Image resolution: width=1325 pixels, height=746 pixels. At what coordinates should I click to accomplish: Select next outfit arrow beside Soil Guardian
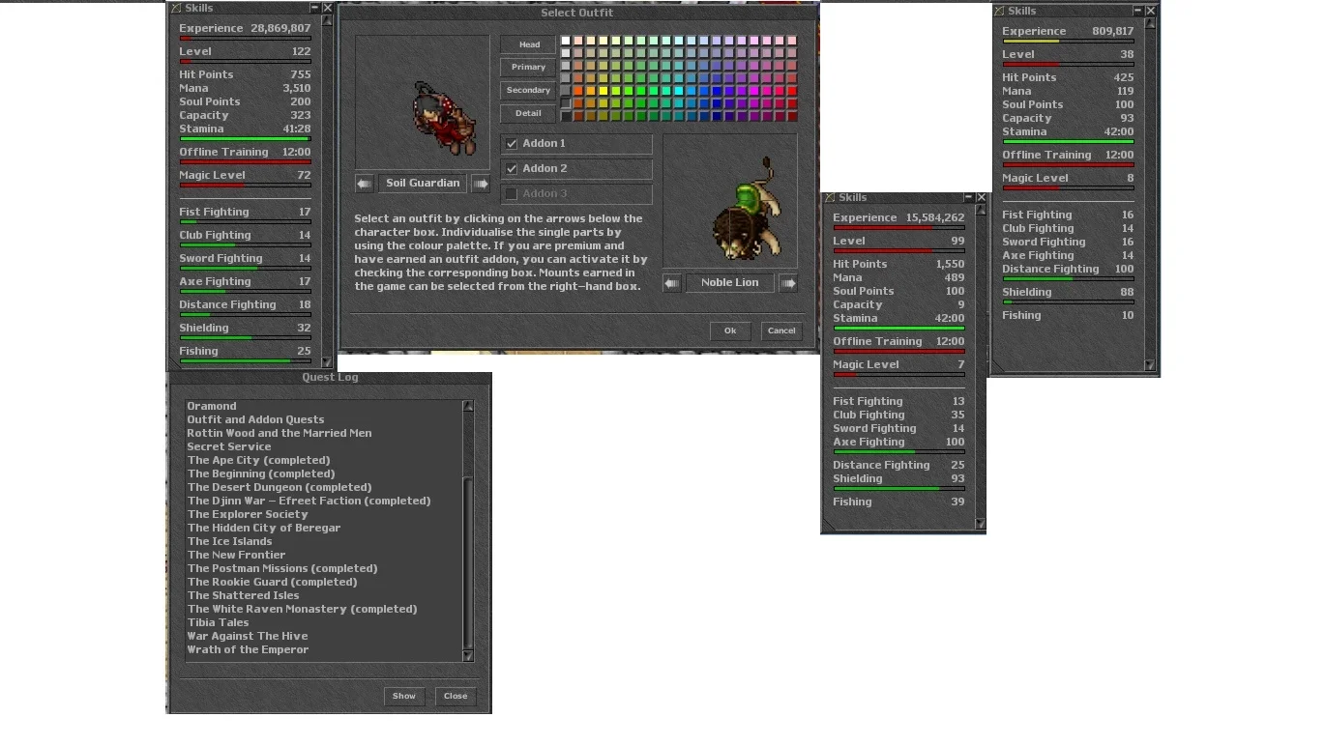coord(481,184)
